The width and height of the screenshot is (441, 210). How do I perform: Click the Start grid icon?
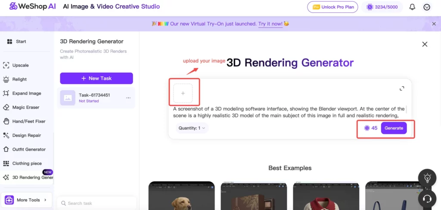pos(9,42)
